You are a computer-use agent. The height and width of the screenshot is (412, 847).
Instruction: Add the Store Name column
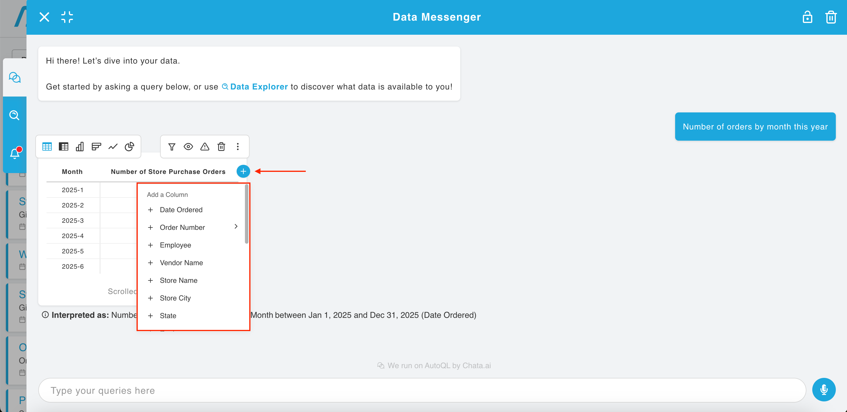point(192,280)
